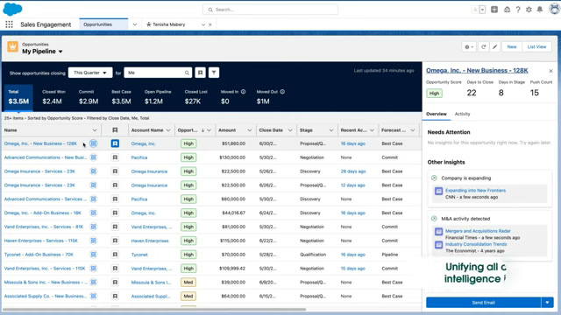
Task: Select the Closed Won metric tile
Action: tap(53, 97)
